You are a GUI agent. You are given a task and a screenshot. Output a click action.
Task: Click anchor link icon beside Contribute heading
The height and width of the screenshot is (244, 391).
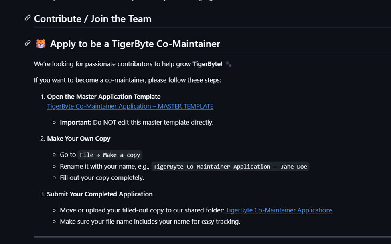(28, 18)
